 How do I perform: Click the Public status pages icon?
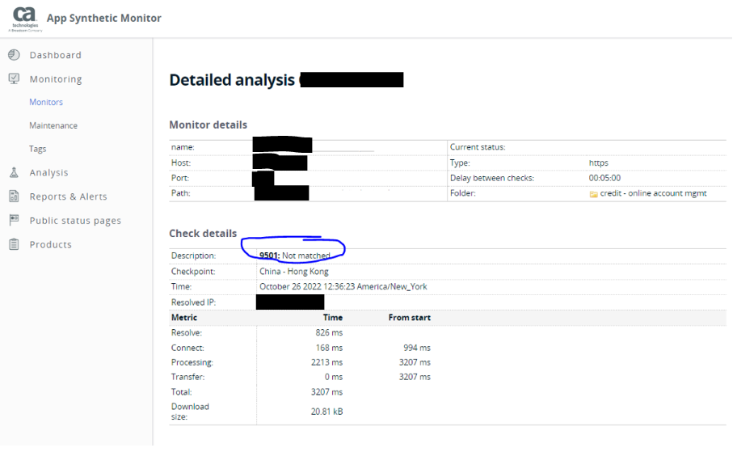pyautogui.click(x=14, y=220)
